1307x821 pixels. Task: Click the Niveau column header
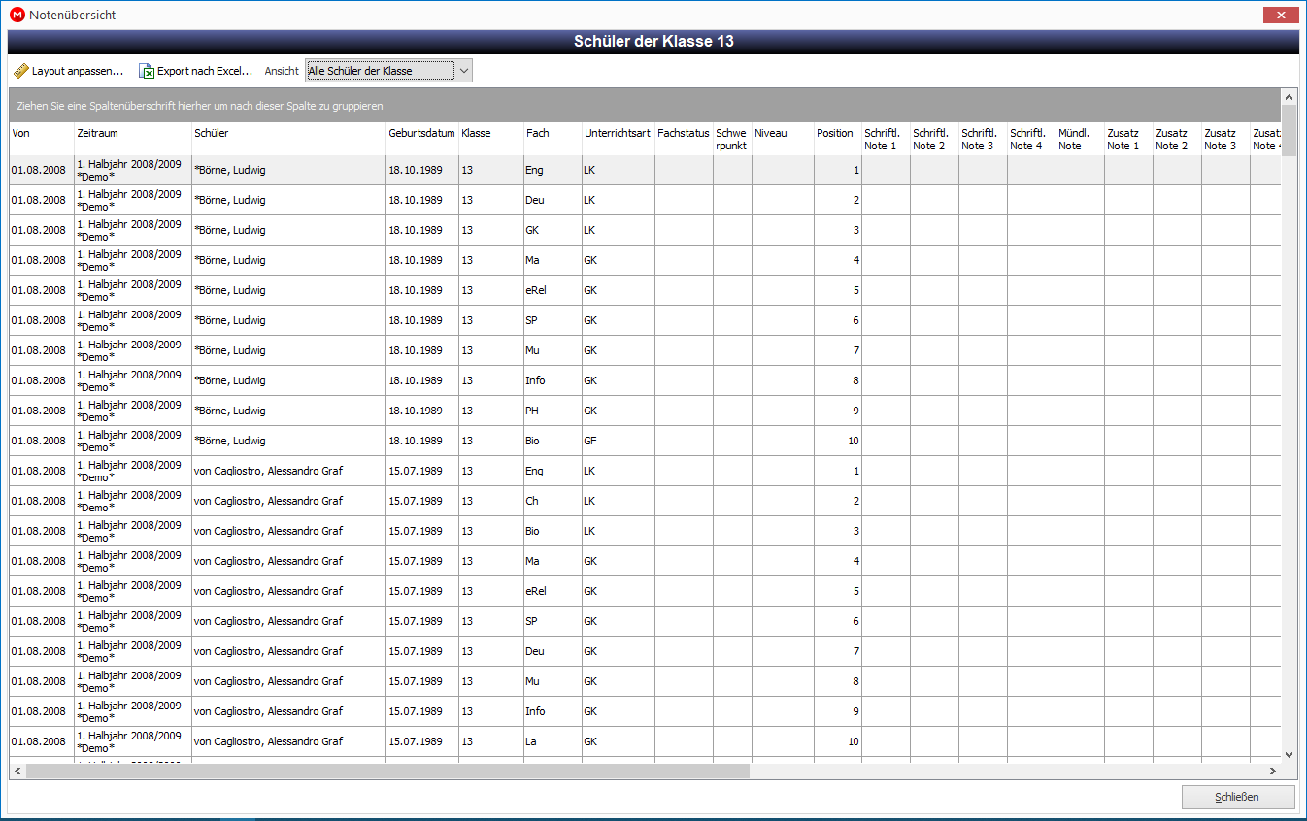tap(783, 139)
